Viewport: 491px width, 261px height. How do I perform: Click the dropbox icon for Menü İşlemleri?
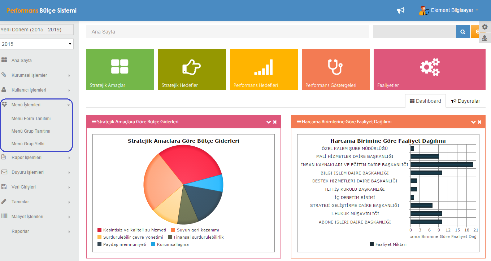pyautogui.click(x=4, y=105)
